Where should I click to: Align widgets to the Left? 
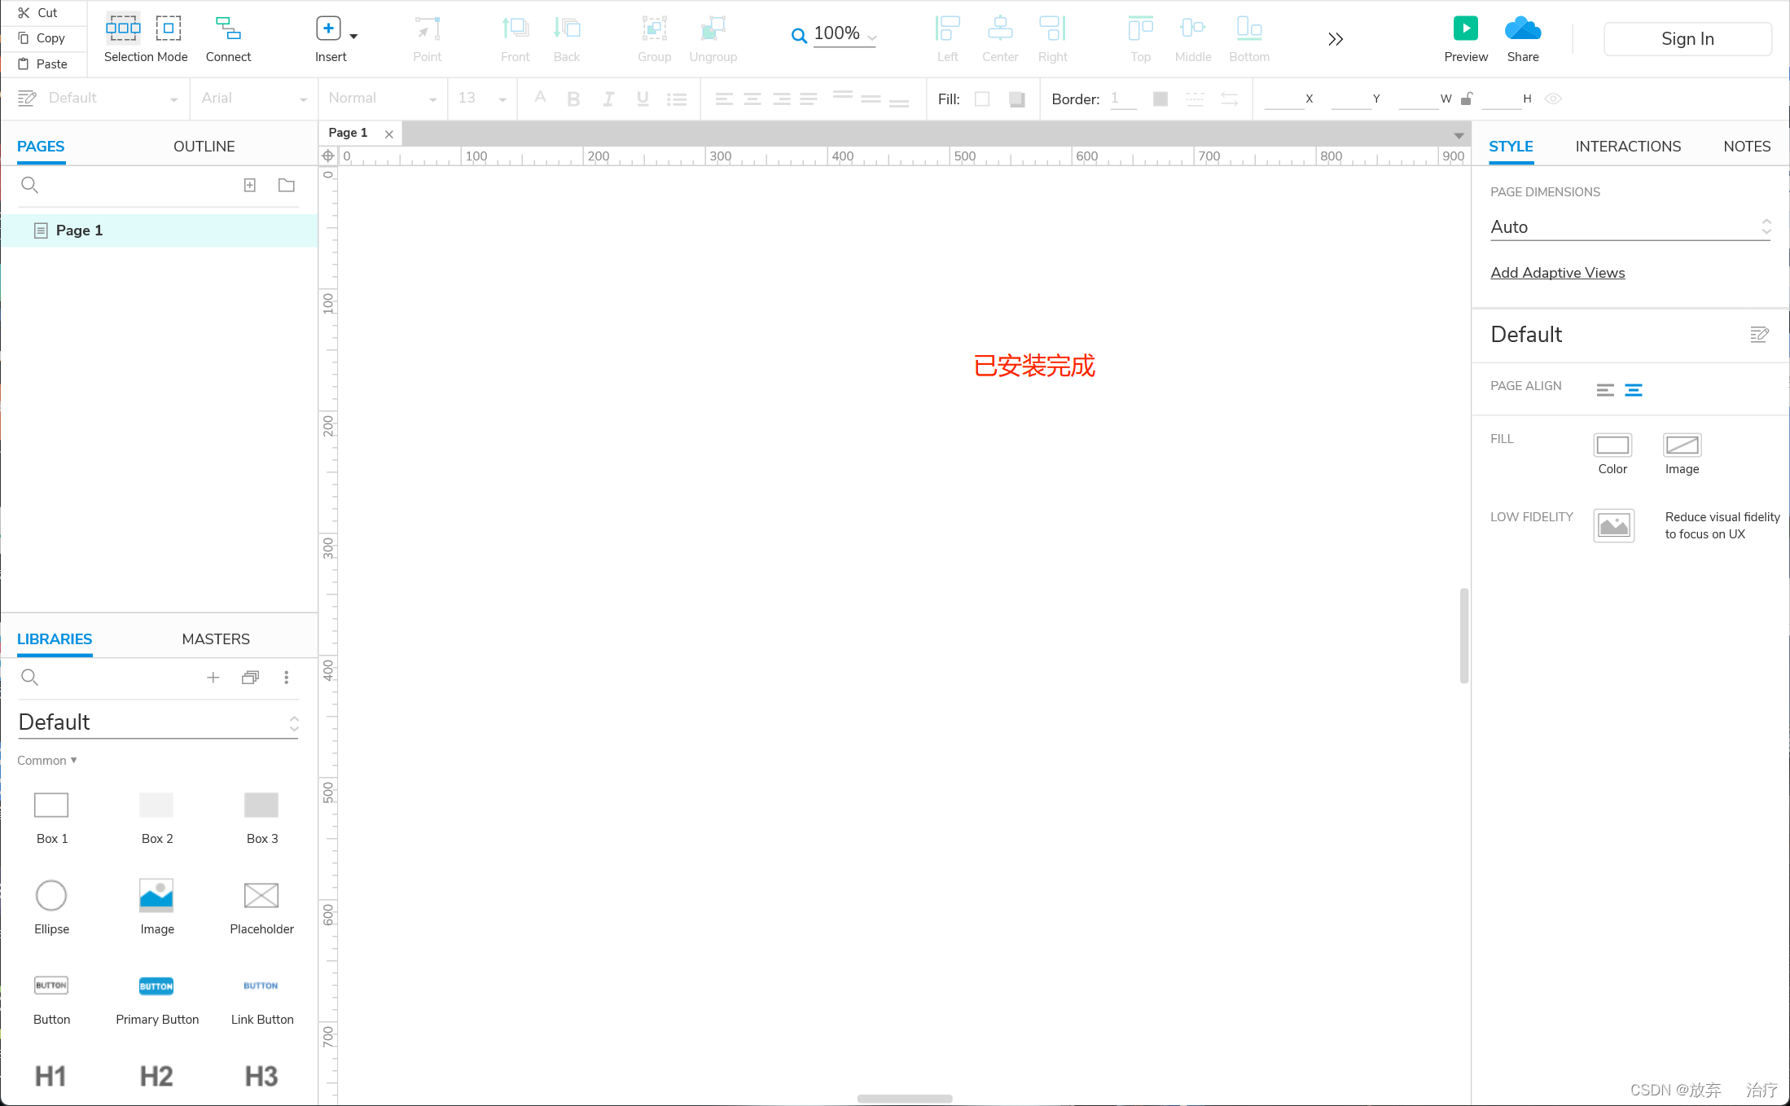coord(946,37)
